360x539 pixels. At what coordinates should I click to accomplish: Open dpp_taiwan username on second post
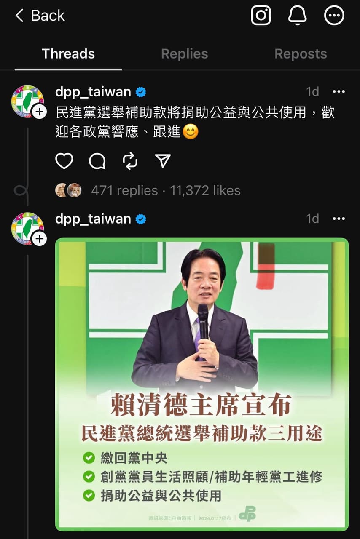pyautogui.click(x=93, y=219)
